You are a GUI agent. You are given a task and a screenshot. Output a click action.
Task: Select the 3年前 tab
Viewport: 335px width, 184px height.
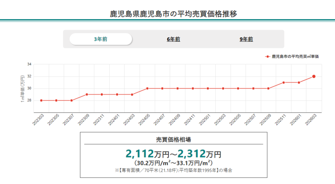[x=101, y=39]
